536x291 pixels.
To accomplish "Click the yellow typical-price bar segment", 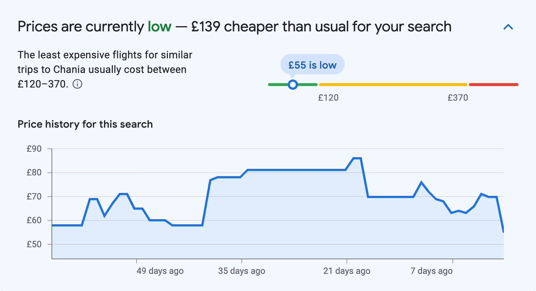I will click(393, 84).
